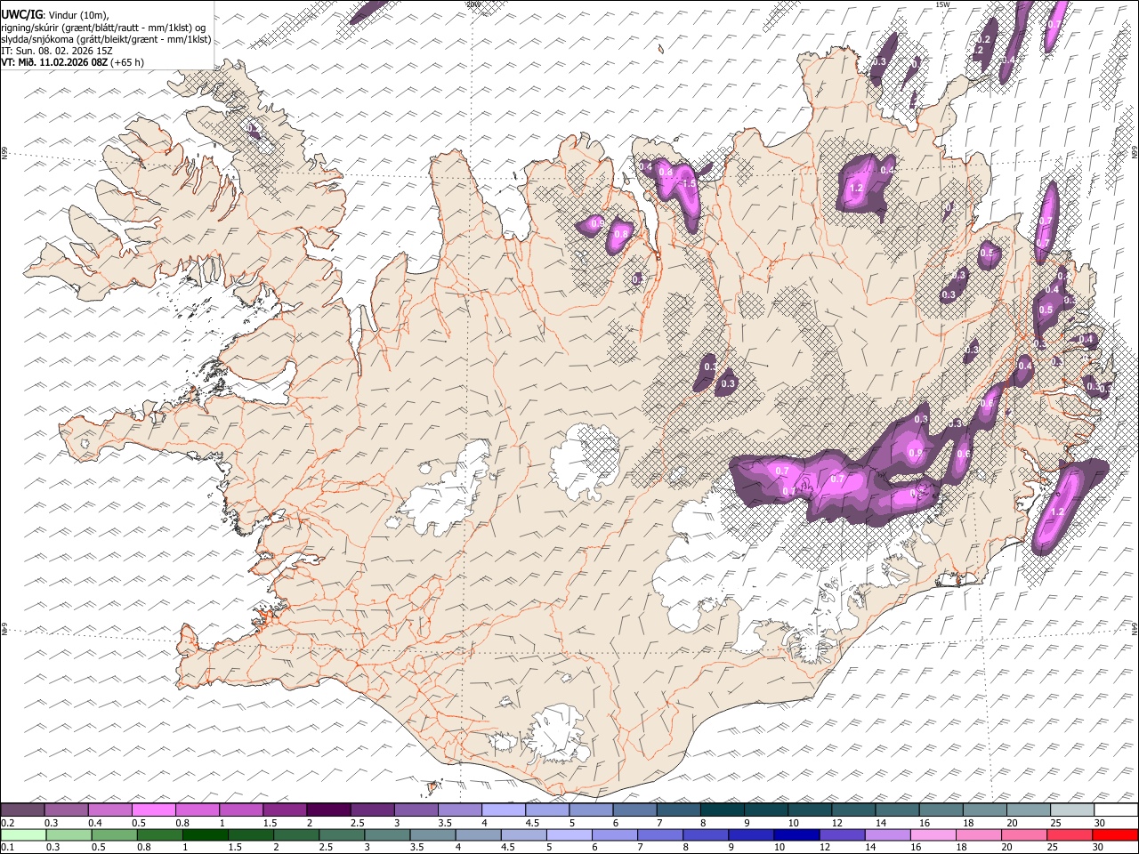The height and width of the screenshot is (854, 1139).
Task: Select the 6 mm swatch in snow legend
Action: click(634, 810)
